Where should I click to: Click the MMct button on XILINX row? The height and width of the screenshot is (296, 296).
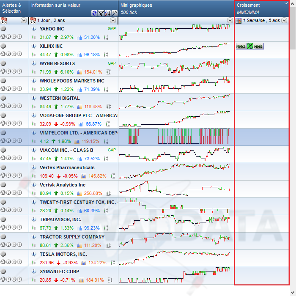pyautogui.click(x=241, y=46)
